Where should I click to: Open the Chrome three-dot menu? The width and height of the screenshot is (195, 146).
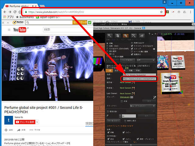(x=190, y=12)
